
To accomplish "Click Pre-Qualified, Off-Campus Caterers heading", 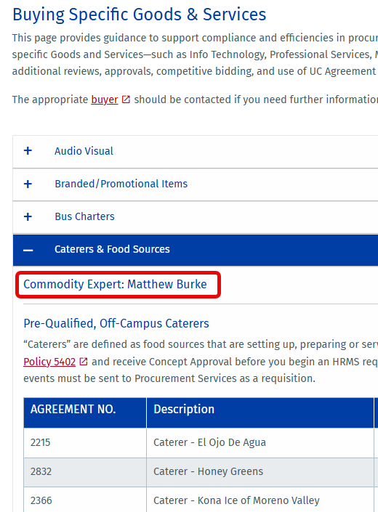I will 116,323.
